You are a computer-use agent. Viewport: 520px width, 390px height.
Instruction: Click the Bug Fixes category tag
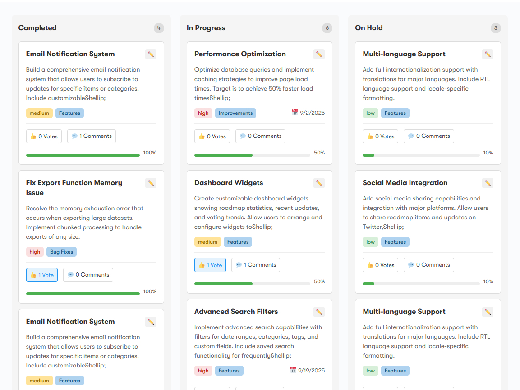(61, 252)
